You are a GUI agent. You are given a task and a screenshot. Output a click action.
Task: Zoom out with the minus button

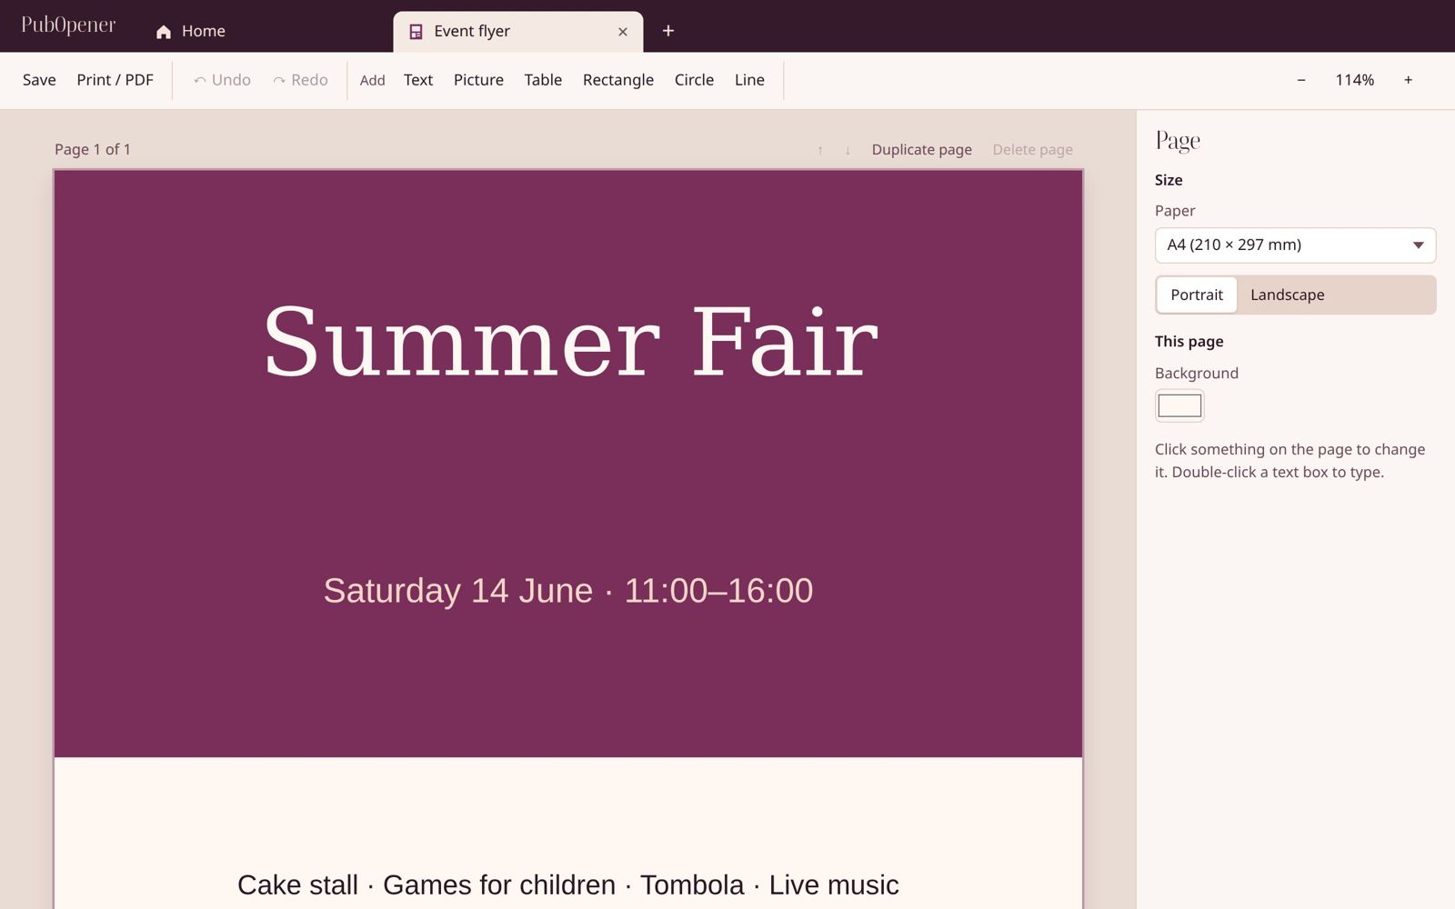[x=1301, y=80]
